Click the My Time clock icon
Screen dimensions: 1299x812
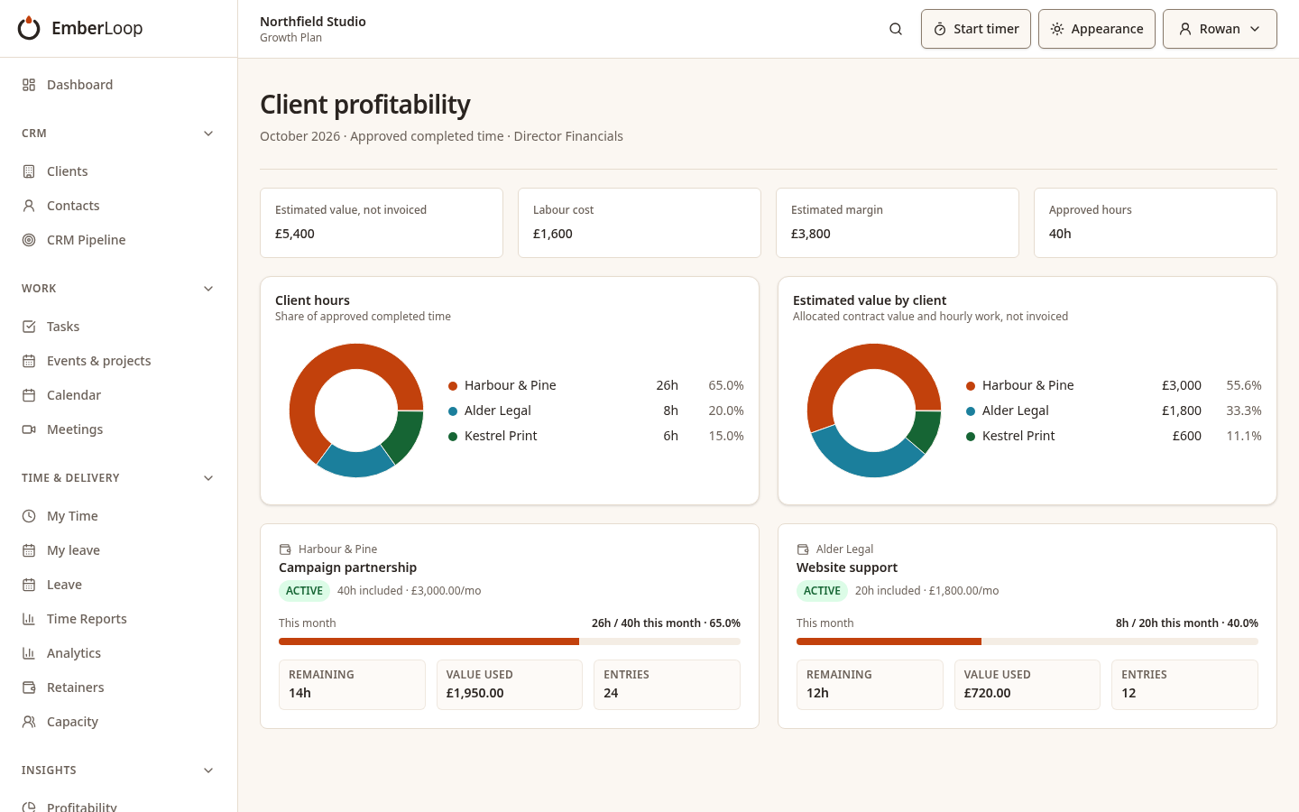[x=29, y=516]
